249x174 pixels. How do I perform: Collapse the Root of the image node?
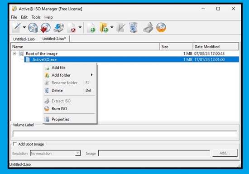(14, 53)
